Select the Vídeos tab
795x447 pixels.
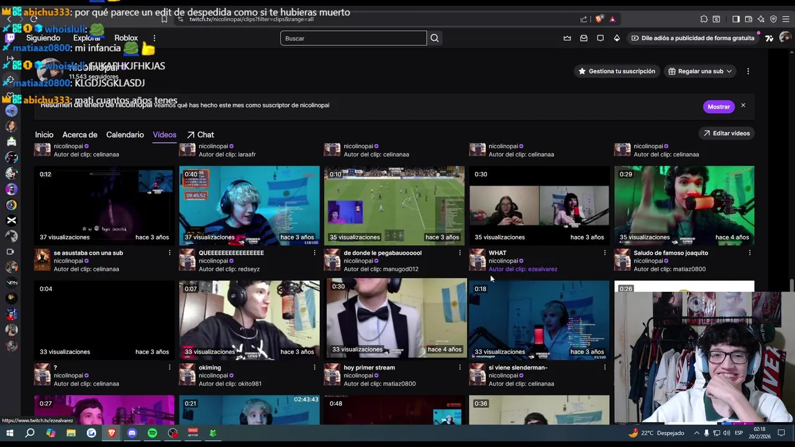pyautogui.click(x=165, y=135)
